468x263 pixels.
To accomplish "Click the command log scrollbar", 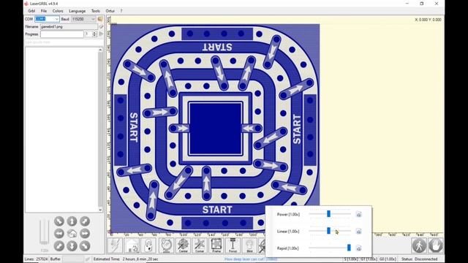I will 100,130.
